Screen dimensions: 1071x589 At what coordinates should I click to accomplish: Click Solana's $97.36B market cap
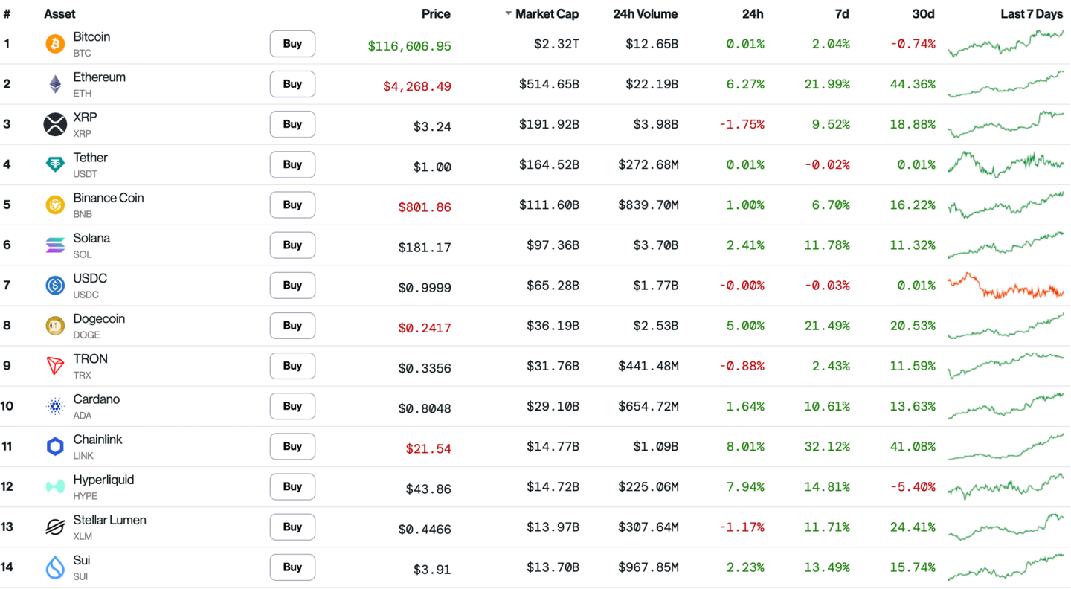[x=553, y=245]
